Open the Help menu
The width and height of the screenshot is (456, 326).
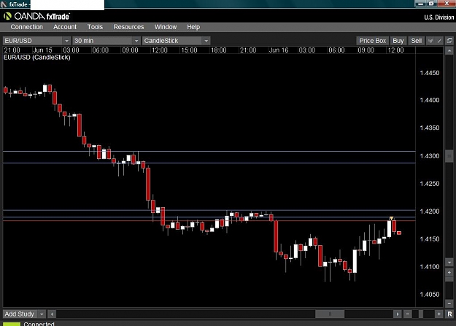pyautogui.click(x=193, y=27)
